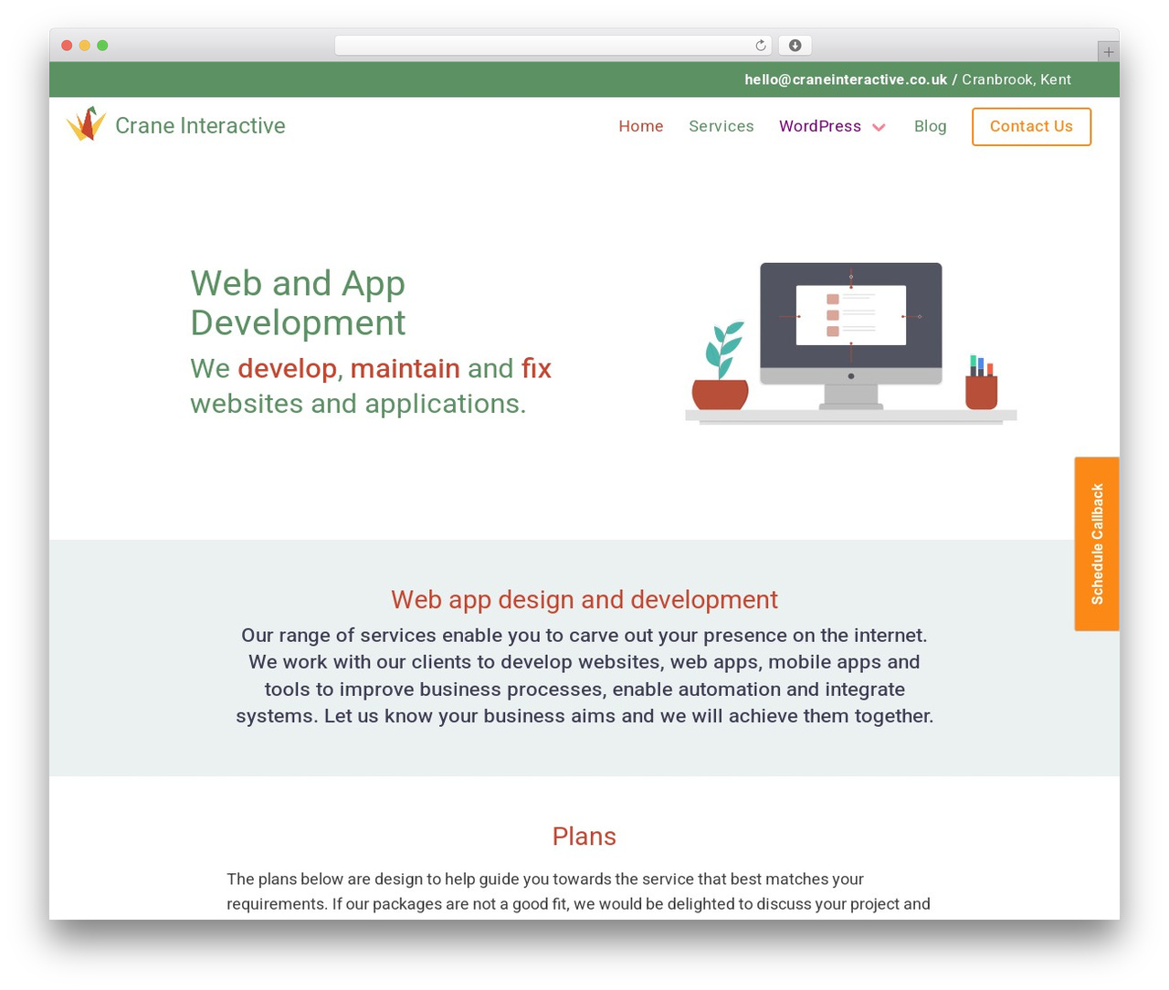Image resolution: width=1169 pixels, height=990 pixels.
Task: Click the hello@craneinteractive.co.uk email link
Action: pyautogui.click(x=846, y=79)
